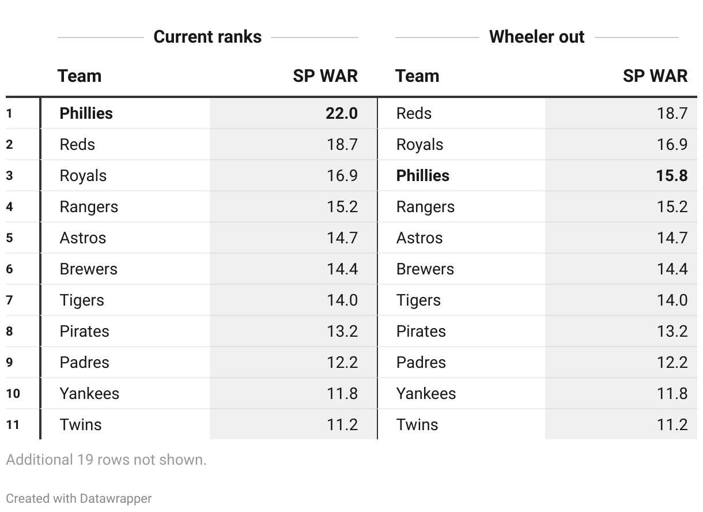Select Royals in the Current ranks column
The height and width of the screenshot is (512, 703).
(x=83, y=175)
